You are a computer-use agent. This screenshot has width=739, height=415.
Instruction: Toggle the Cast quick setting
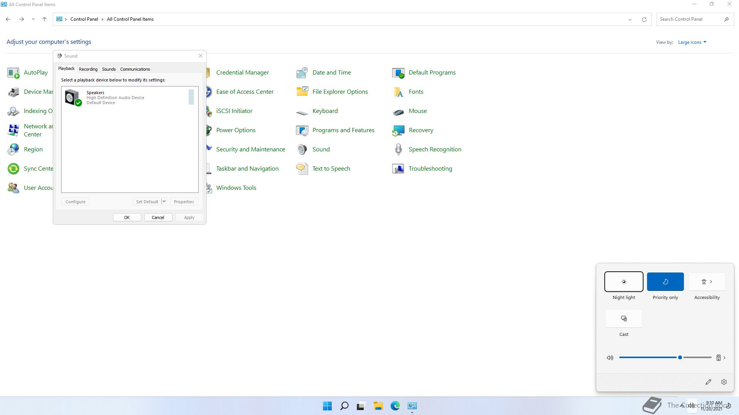tap(624, 319)
